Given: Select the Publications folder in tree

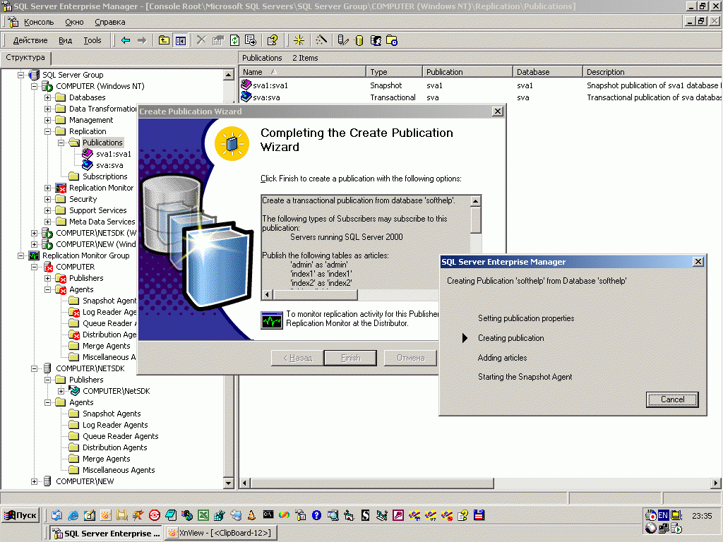Looking at the screenshot, I should (x=102, y=143).
